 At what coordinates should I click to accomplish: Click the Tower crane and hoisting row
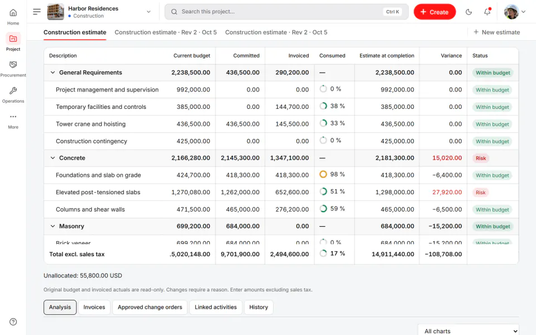pyautogui.click(x=281, y=124)
